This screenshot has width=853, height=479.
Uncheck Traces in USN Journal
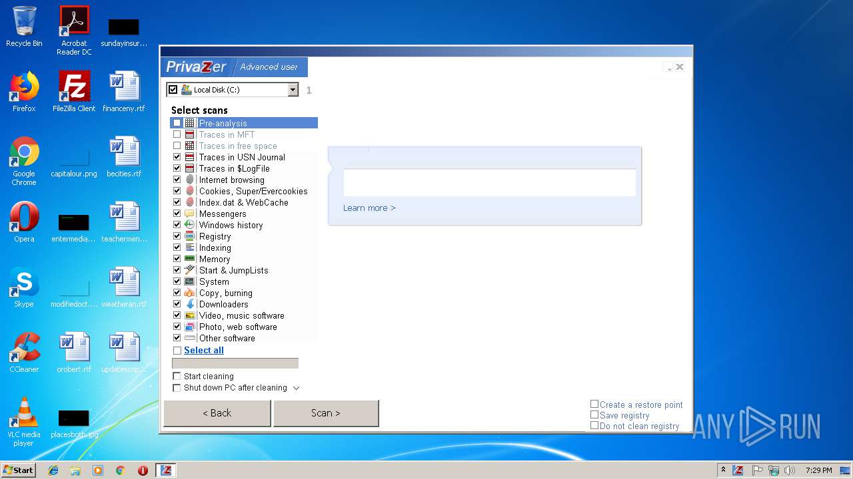point(177,157)
